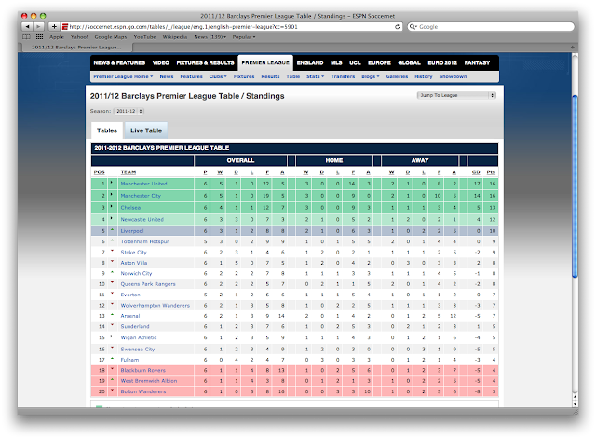Viewport: 596px width, 439px height.
Task: Go back with Safari's back arrow
Action: 27,27
